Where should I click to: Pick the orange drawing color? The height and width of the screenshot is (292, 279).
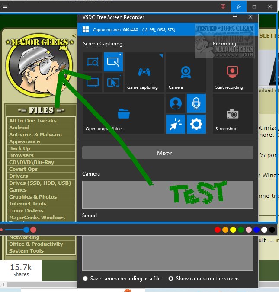point(225,230)
